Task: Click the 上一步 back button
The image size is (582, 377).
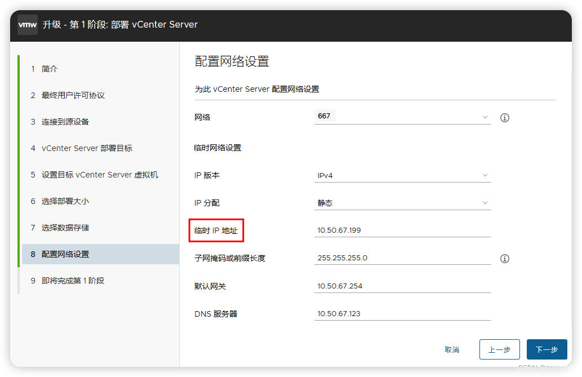Action: (499, 349)
